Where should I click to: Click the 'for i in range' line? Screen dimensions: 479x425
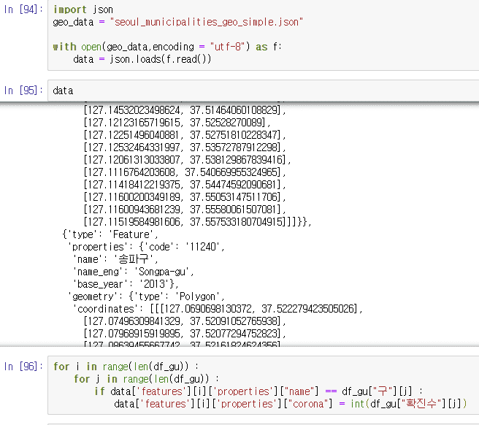[x=124, y=367]
